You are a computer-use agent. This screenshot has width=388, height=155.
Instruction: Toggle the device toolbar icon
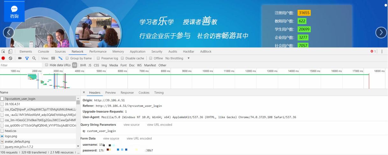click(10, 51)
